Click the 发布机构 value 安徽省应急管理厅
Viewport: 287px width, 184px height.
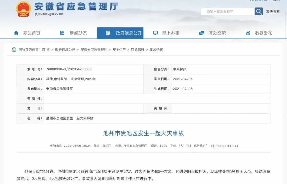click(x=59, y=89)
